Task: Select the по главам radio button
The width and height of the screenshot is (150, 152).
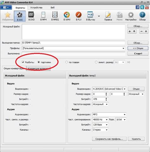Action: click(66, 62)
